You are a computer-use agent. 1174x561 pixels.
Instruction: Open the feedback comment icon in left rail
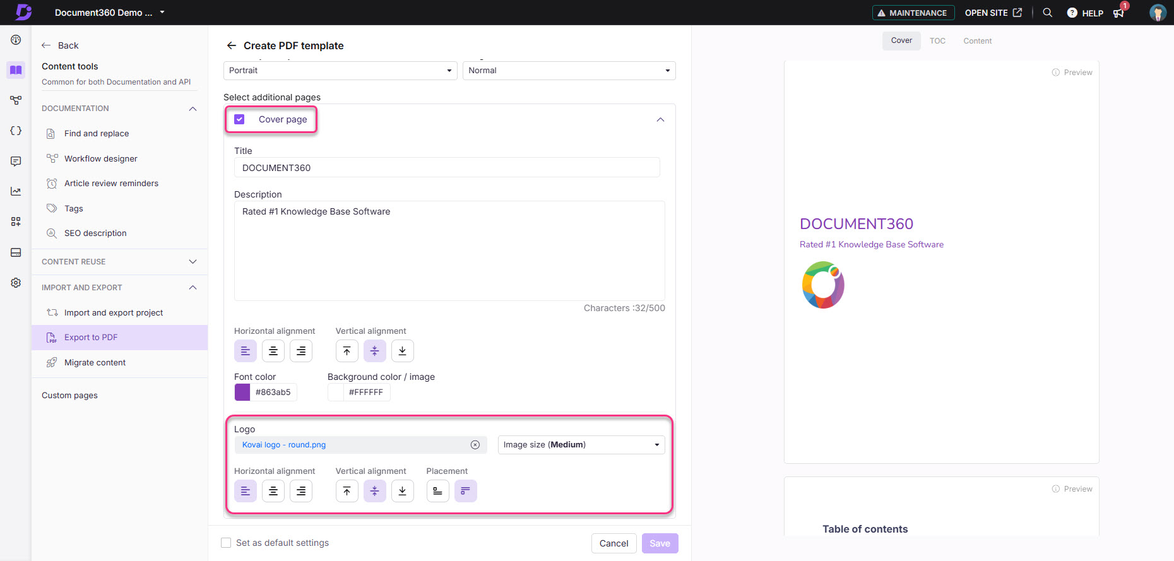point(16,161)
